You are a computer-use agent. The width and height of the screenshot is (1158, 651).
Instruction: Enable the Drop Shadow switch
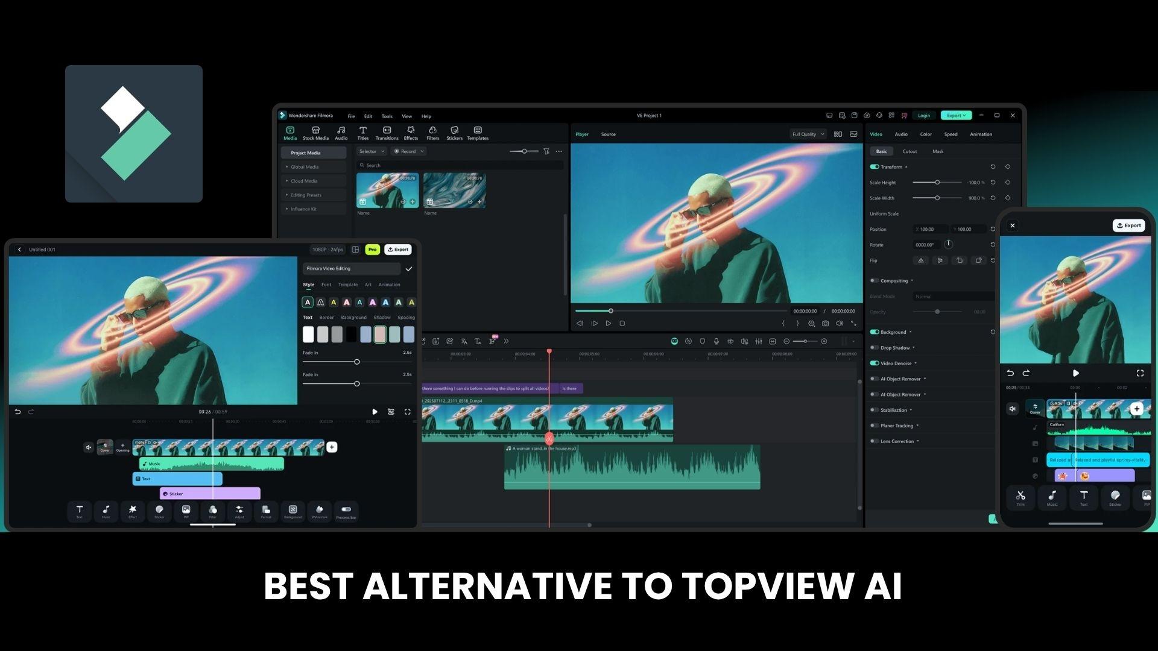click(x=874, y=348)
